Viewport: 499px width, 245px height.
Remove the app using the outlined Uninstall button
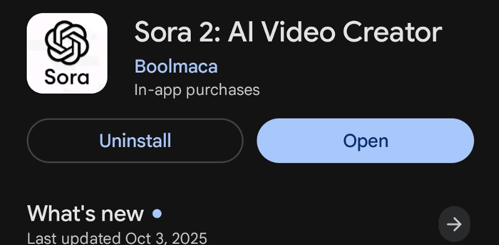(x=135, y=141)
